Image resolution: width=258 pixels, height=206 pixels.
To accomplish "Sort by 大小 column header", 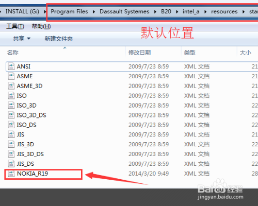I will coord(246,53).
